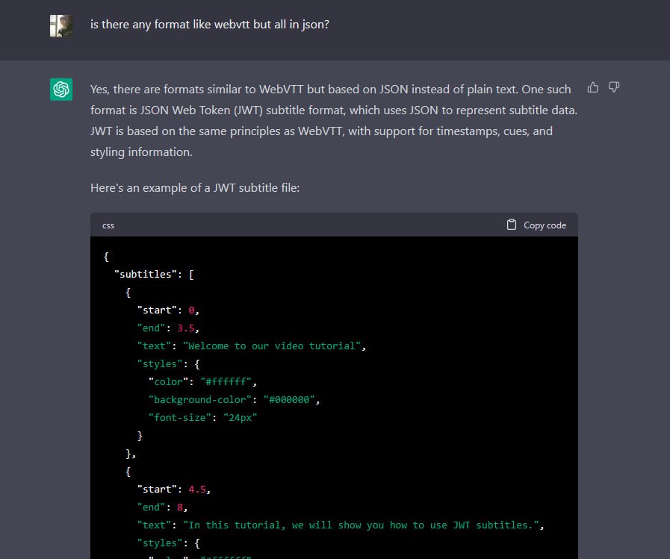Click the "JWT subtitles" text line in code
This screenshot has width=670, height=559.
(341, 525)
